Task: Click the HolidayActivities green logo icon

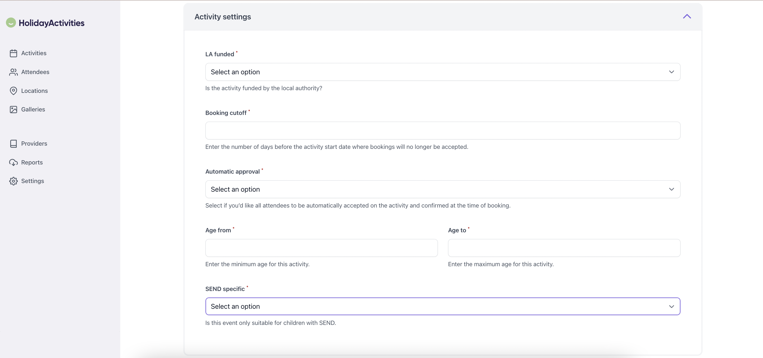Action: [x=11, y=22]
